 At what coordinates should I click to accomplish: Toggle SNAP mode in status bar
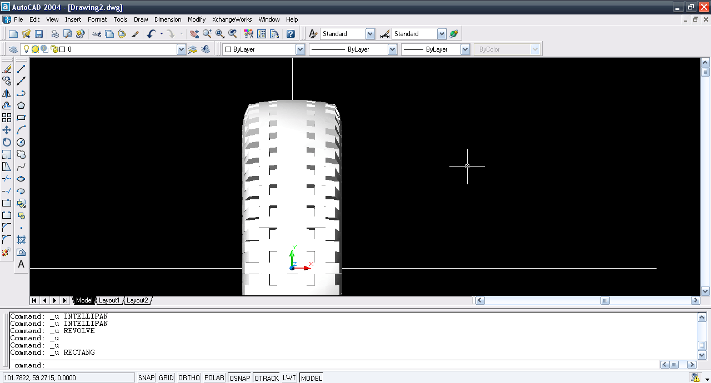[x=147, y=378]
